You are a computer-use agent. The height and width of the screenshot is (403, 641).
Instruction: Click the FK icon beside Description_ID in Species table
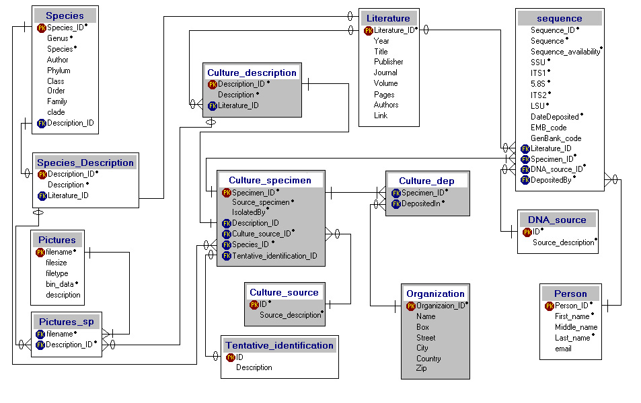[x=41, y=124]
